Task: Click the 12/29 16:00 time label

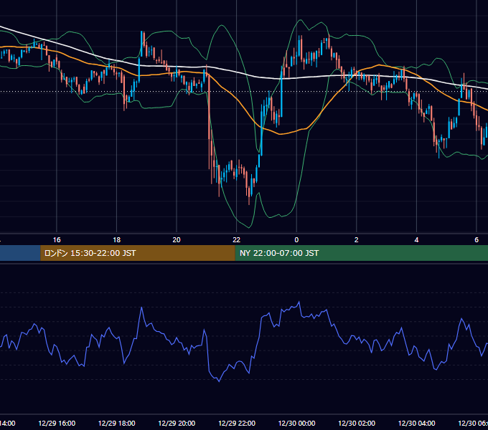Action: coord(57,423)
